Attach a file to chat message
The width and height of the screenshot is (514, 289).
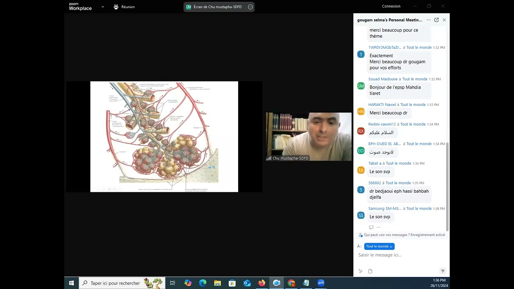pos(370,271)
